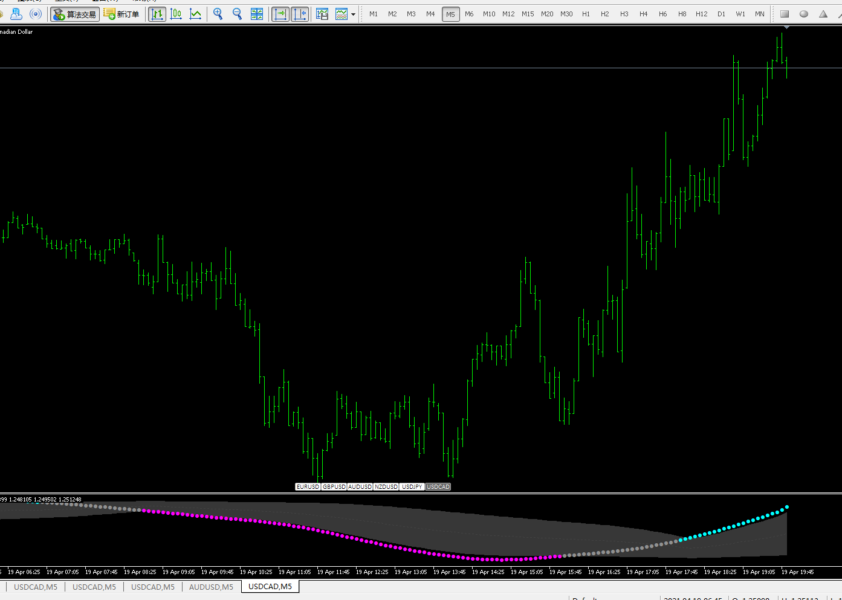Toggle the algo trading button (算法交易)
This screenshot has height=600, width=842.
(75, 14)
